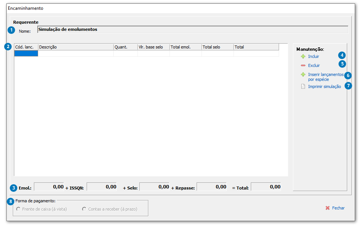Click the Encaminhamento window title
Image resolution: width=360 pixels, height=226 pixels.
pos(26,8)
